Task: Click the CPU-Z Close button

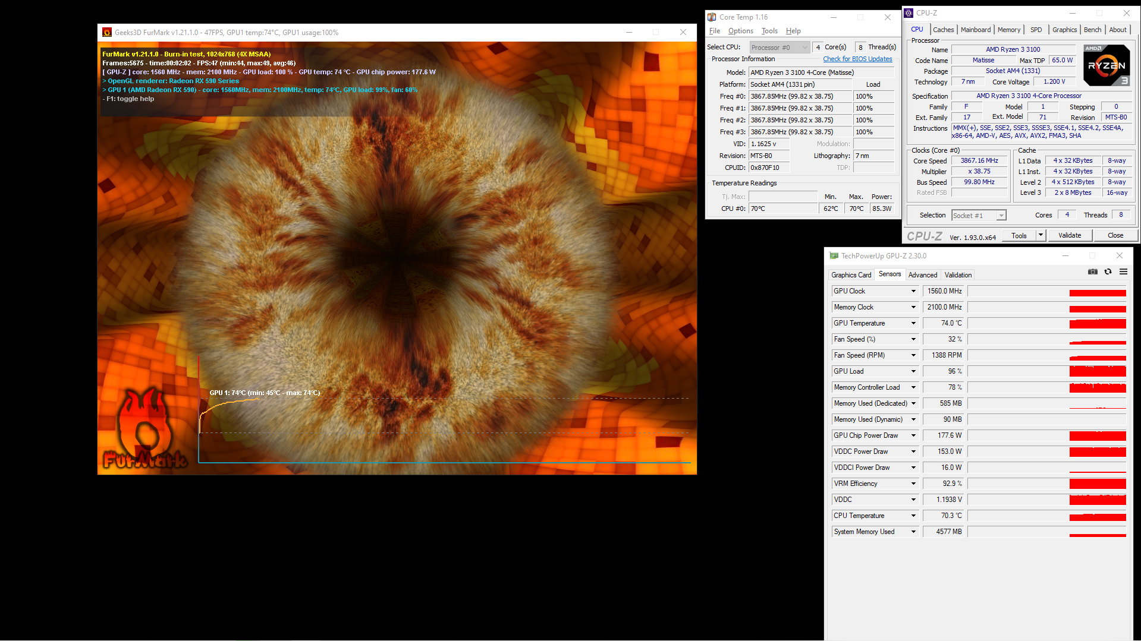Action: pyautogui.click(x=1115, y=235)
